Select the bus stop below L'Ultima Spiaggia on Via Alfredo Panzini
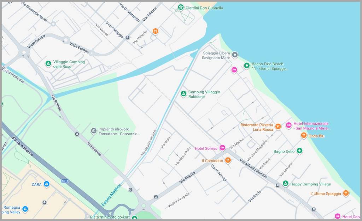 pos(314,209)
